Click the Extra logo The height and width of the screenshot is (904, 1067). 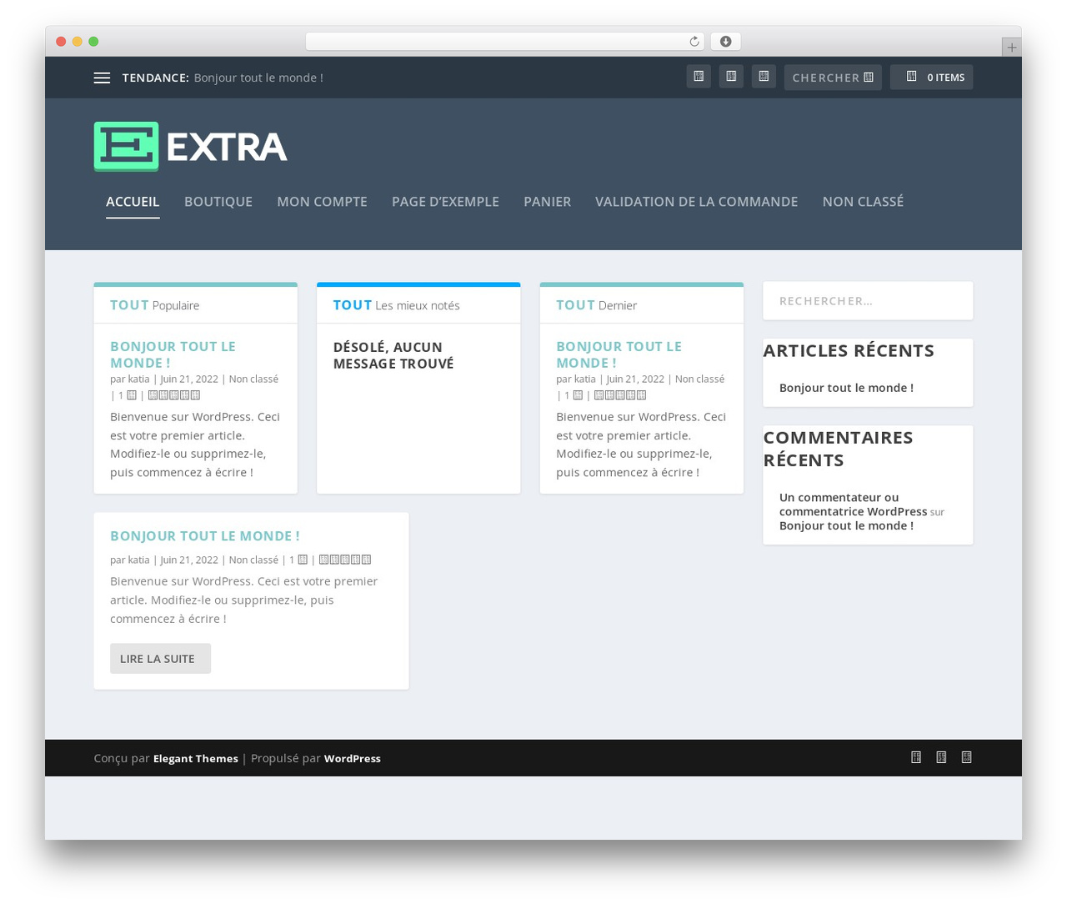coord(190,147)
